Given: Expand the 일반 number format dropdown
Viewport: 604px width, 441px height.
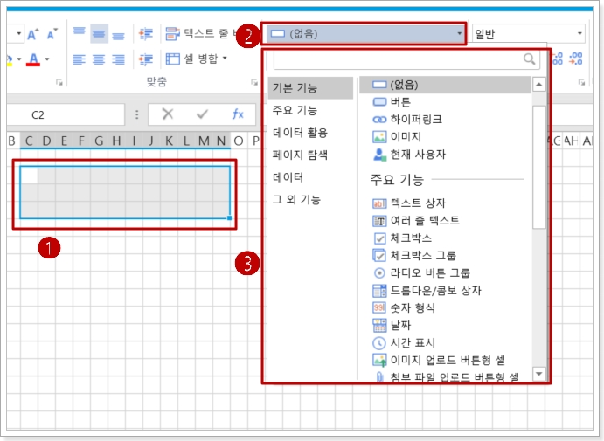Looking at the screenshot, I should 528,34.
